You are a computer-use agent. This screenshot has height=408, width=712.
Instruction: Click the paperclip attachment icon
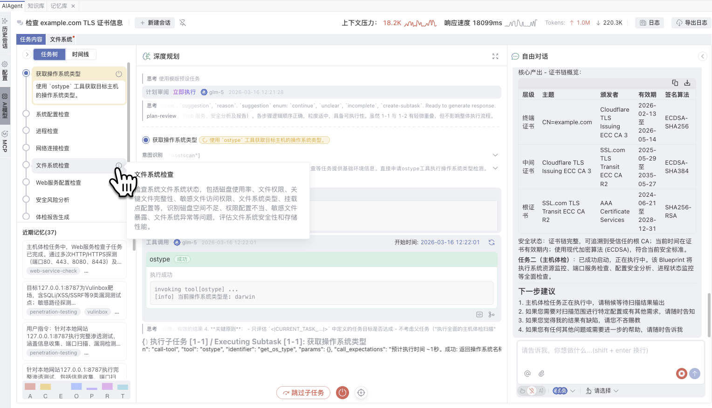click(x=541, y=374)
